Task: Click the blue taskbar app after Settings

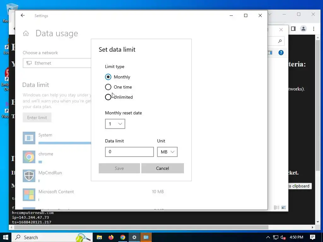Action: (146, 237)
